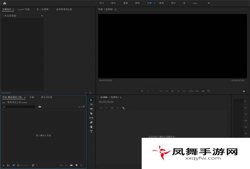Click Go to In point button
Image resolution: width=250 pixels, height=169 pixels.
click(161, 91)
